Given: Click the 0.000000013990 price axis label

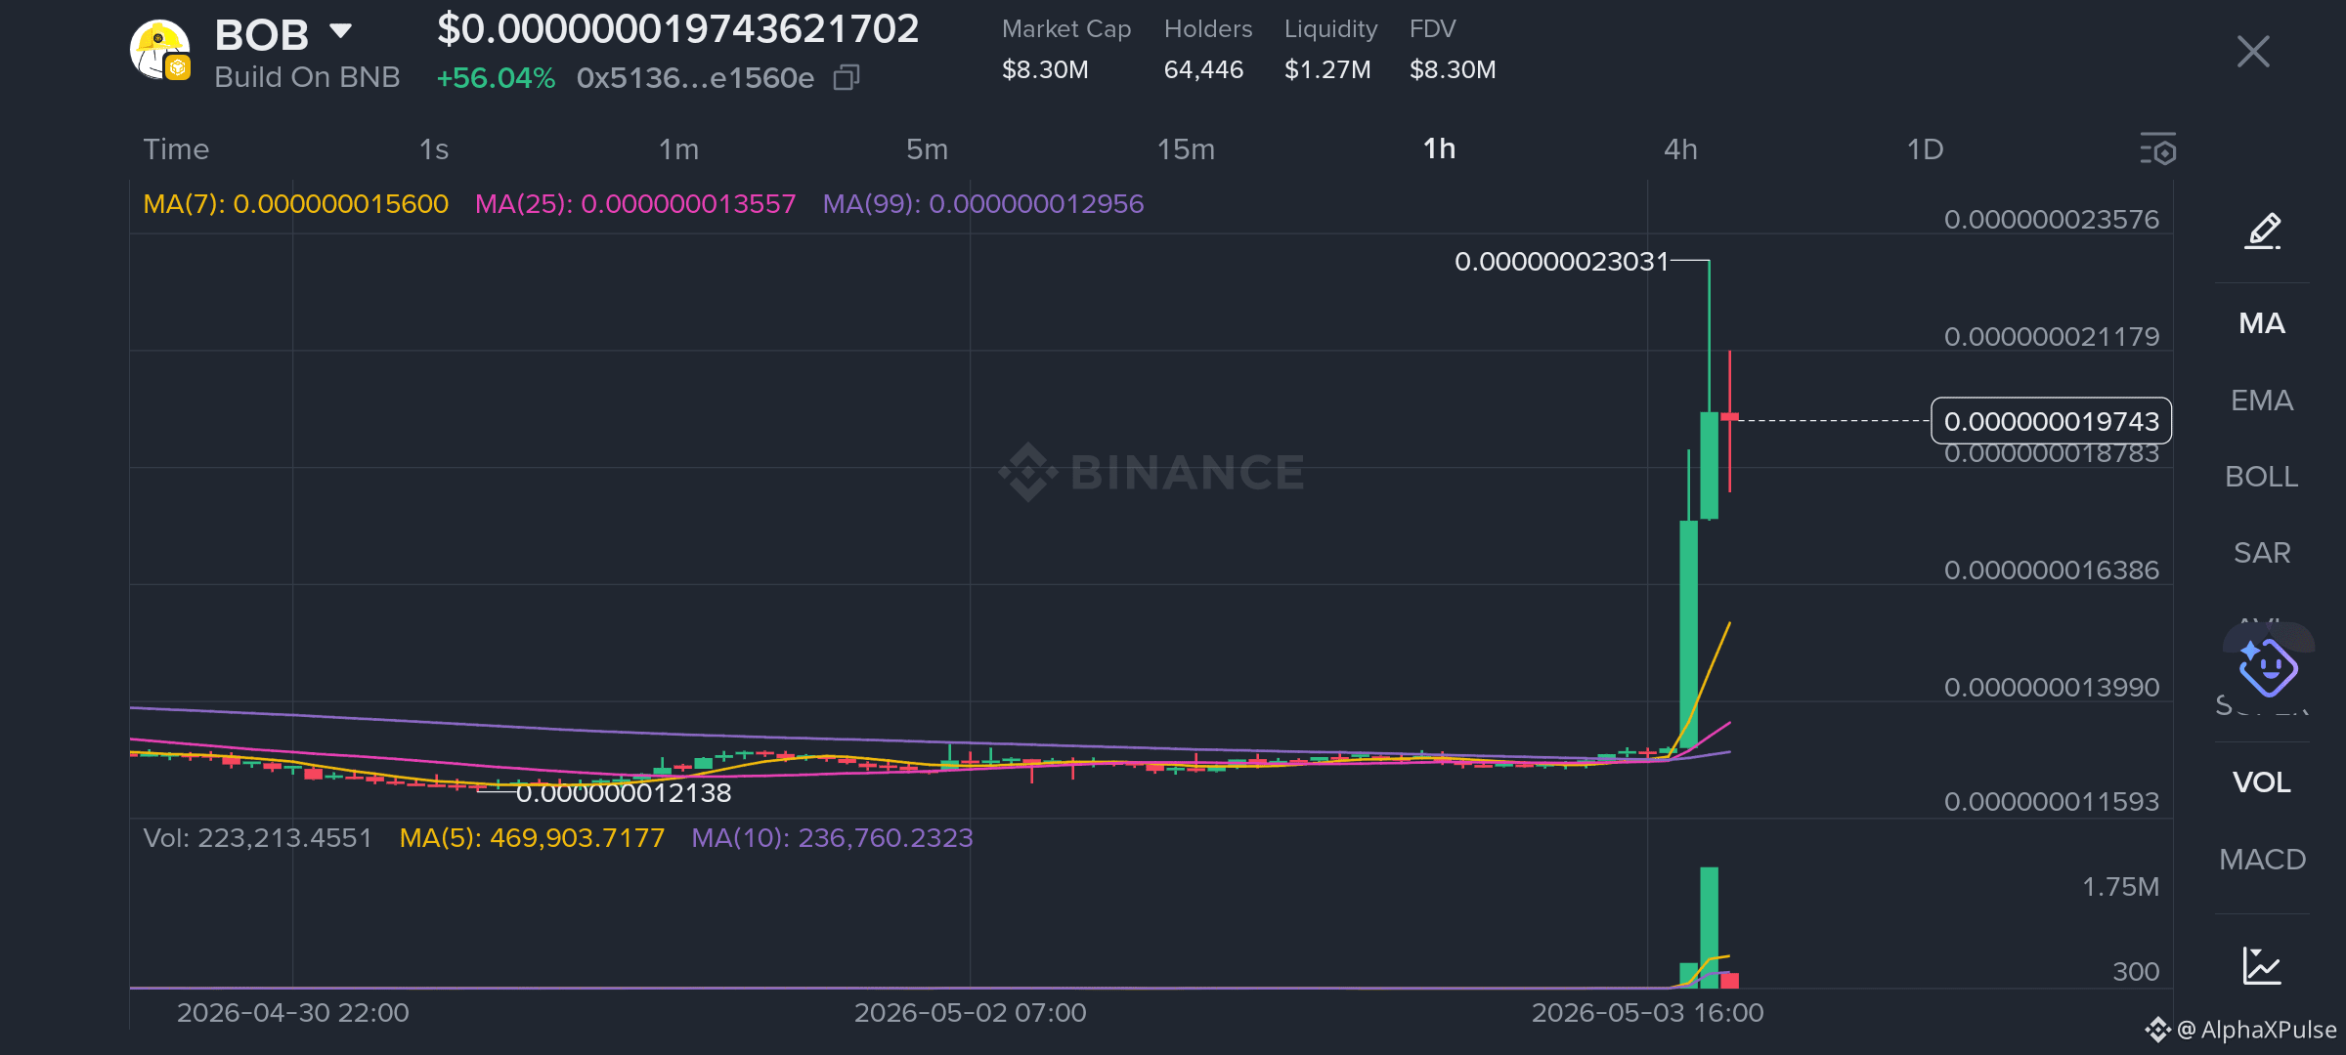Looking at the screenshot, I should (x=2051, y=688).
